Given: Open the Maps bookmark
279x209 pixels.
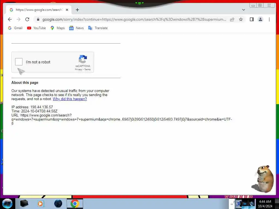Looking at the screenshot, I should pyautogui.click(x=57, y=28).
